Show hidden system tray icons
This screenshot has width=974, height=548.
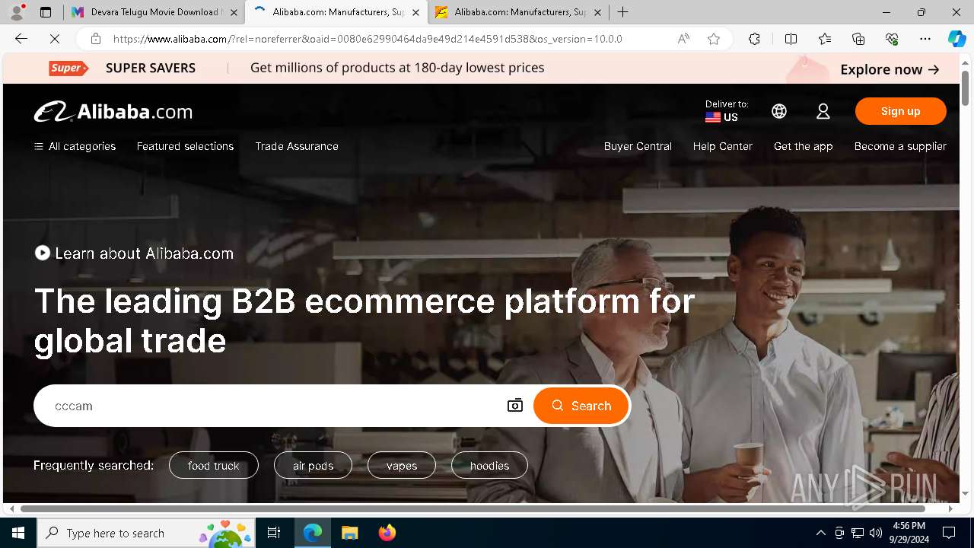[820, 533]
